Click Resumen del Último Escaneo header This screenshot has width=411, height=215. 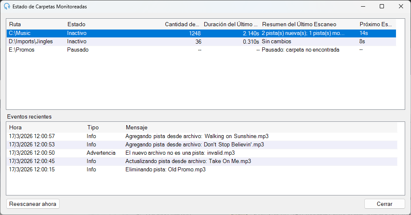[x=299, y=24]
